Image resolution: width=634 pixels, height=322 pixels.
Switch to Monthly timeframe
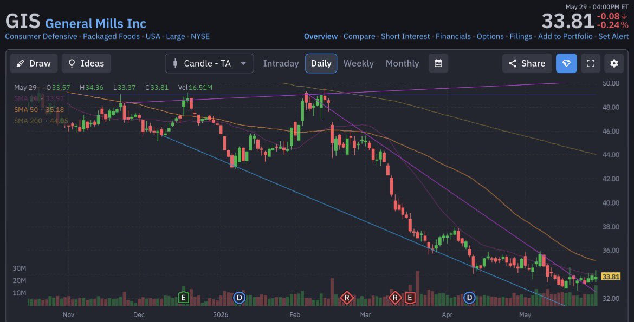pyautogui.click(x=402, y=63)
